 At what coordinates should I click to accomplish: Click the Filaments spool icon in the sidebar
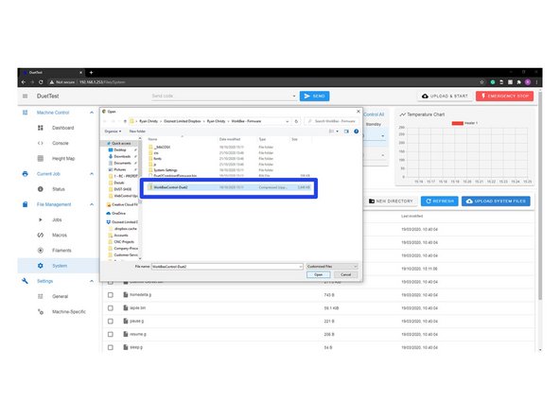click(41, 251)
